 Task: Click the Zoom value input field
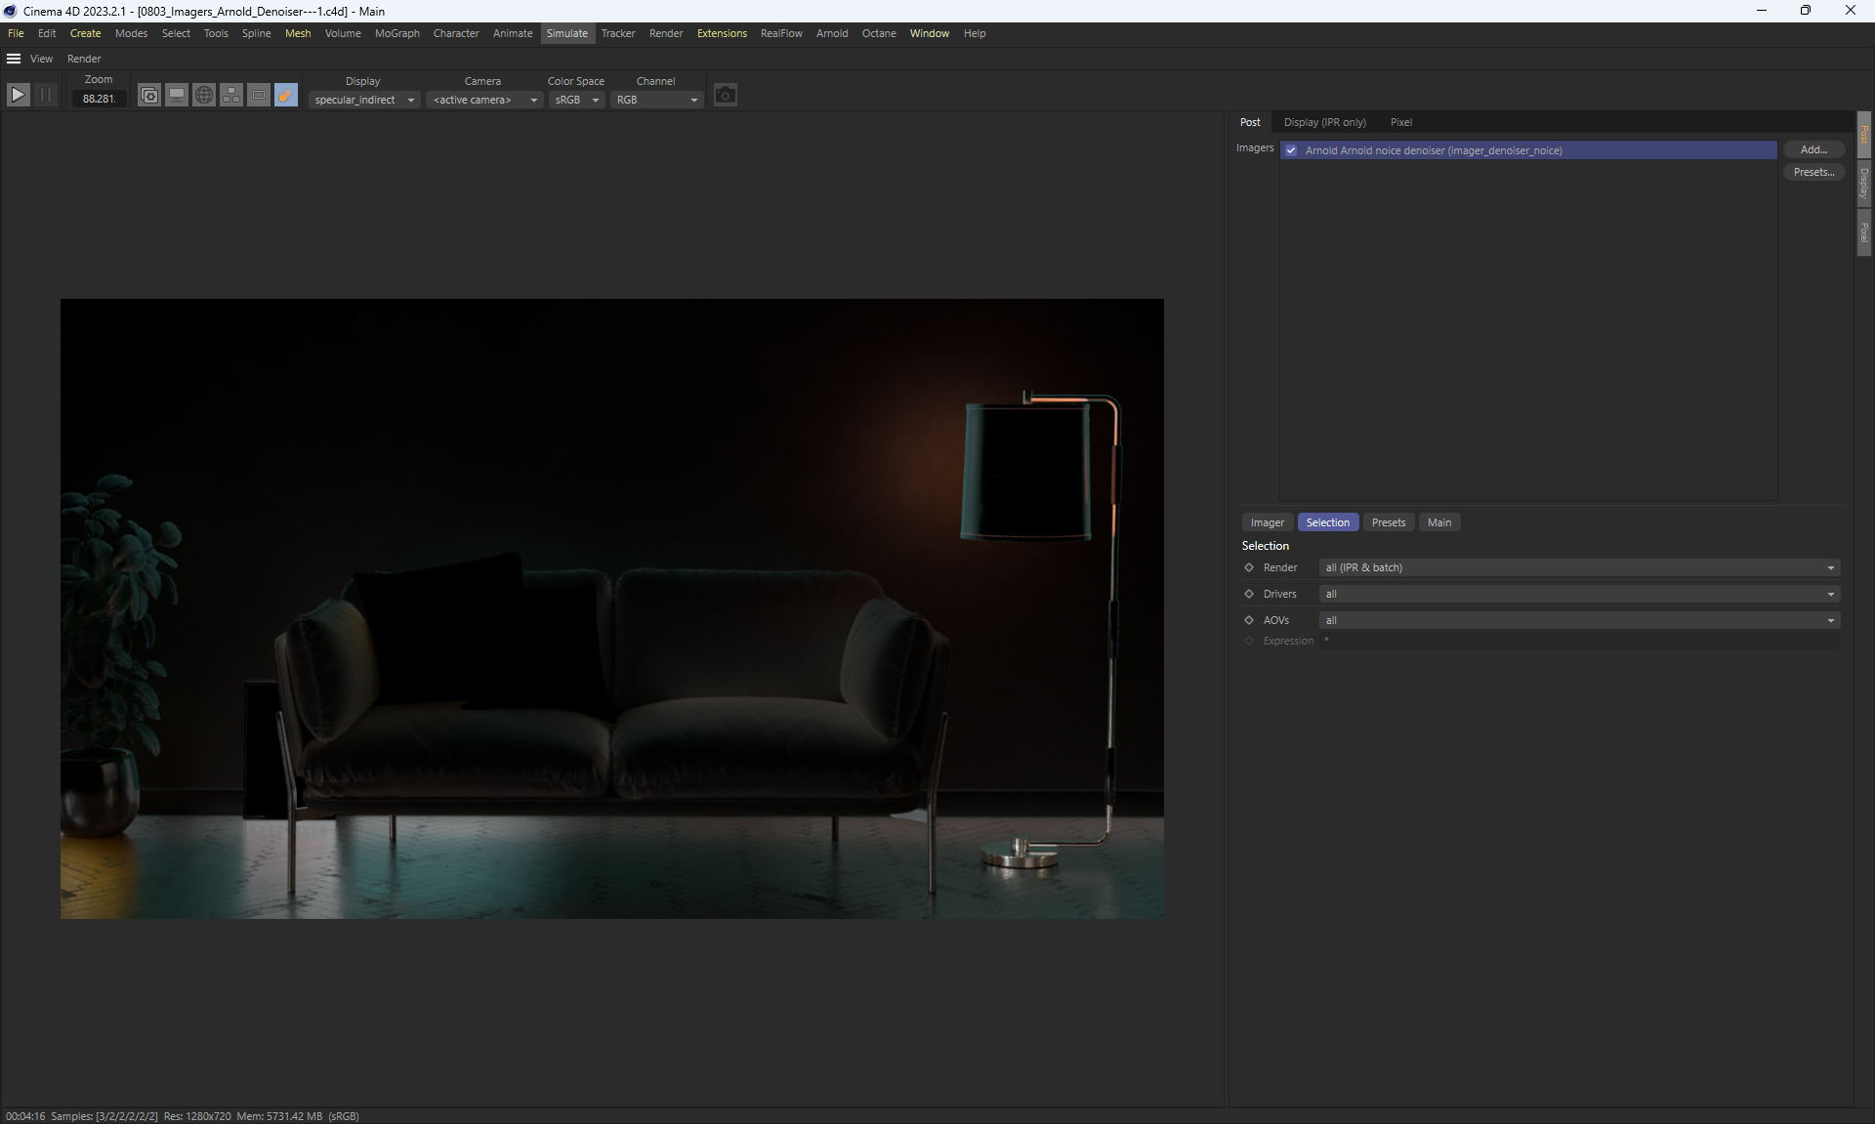99,99
